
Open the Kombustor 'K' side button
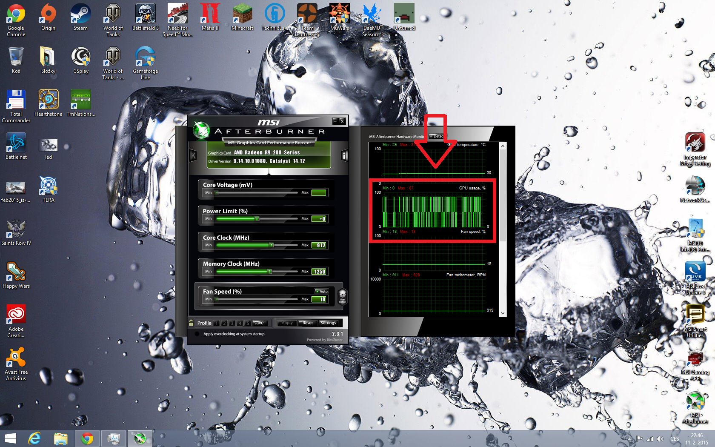point(193,156)
